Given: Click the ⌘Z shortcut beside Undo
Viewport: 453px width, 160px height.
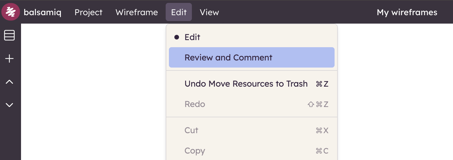Looking at the screenshot, I should point(322,84).
